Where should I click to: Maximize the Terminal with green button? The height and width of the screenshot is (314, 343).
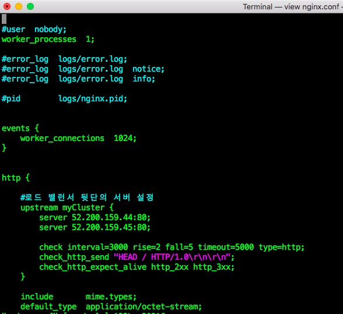(x=30, y=6)
